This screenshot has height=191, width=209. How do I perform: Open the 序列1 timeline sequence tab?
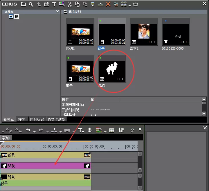click(6, 138)
